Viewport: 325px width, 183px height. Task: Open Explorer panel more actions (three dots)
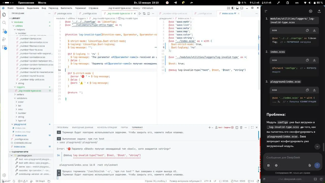(x=50, y=13)
